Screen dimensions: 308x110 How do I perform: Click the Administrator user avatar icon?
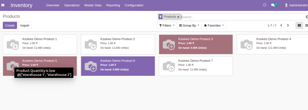[286, 5]
